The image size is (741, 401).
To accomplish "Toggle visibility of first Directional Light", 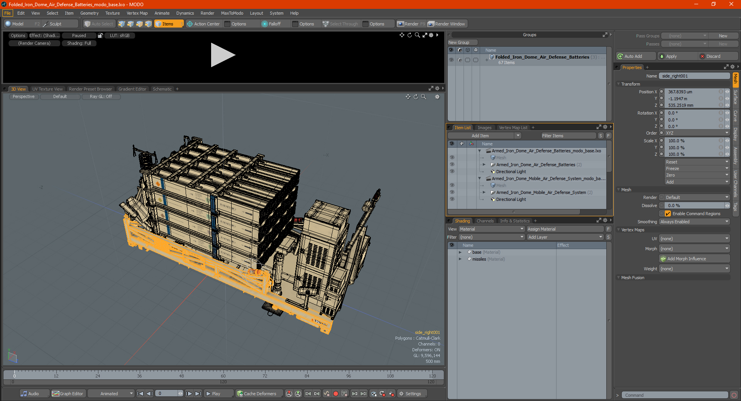I will [x=452, y=172].
